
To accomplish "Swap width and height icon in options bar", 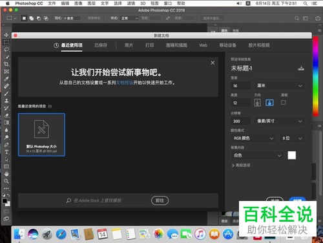I will point(168,18).
